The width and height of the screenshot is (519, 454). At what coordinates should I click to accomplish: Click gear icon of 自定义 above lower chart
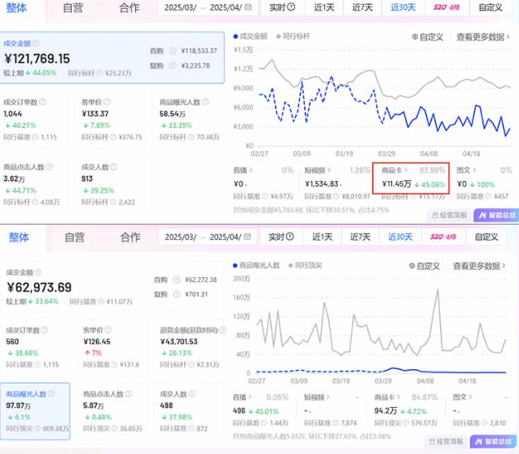[x=412, y=266]
